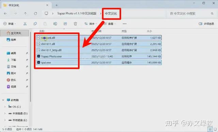Delete selected files with trash icon
Viewport: 218px width, 132px height.
click(x=75, y=24)
